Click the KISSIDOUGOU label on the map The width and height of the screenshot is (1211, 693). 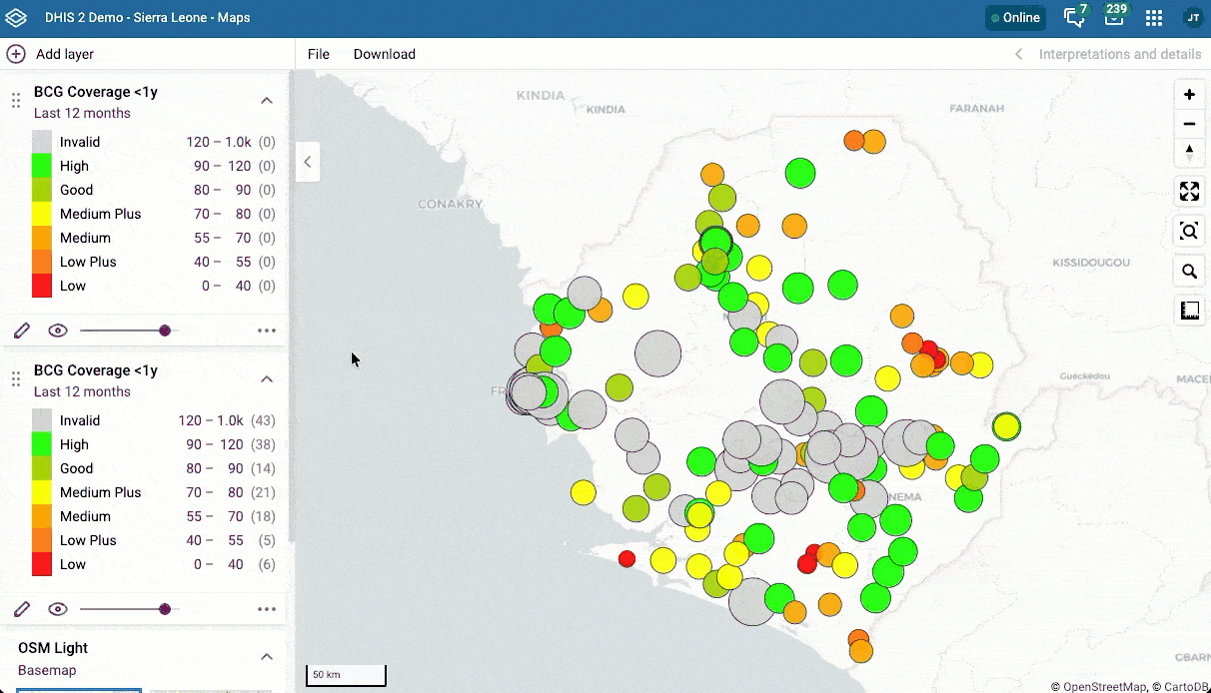(1091, 263)
